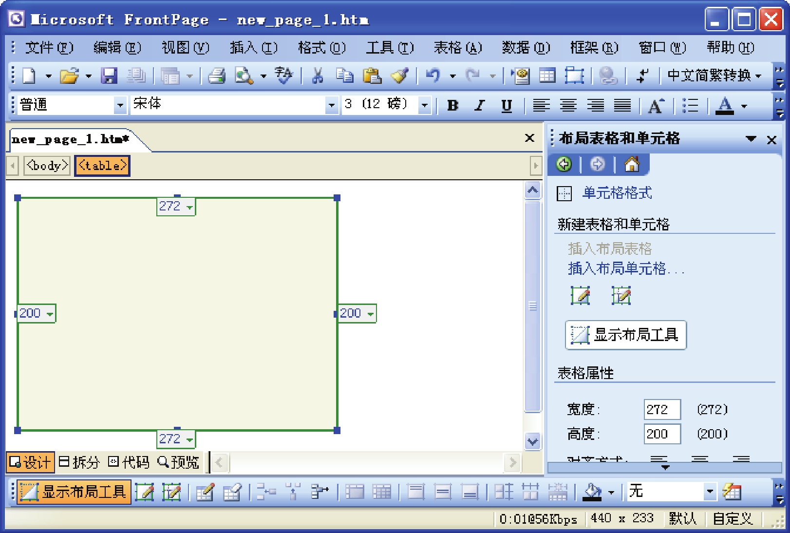Image resolution: width=790 pixels, height=533 pixels.
Task: Toggle align right
Action: 595,105
